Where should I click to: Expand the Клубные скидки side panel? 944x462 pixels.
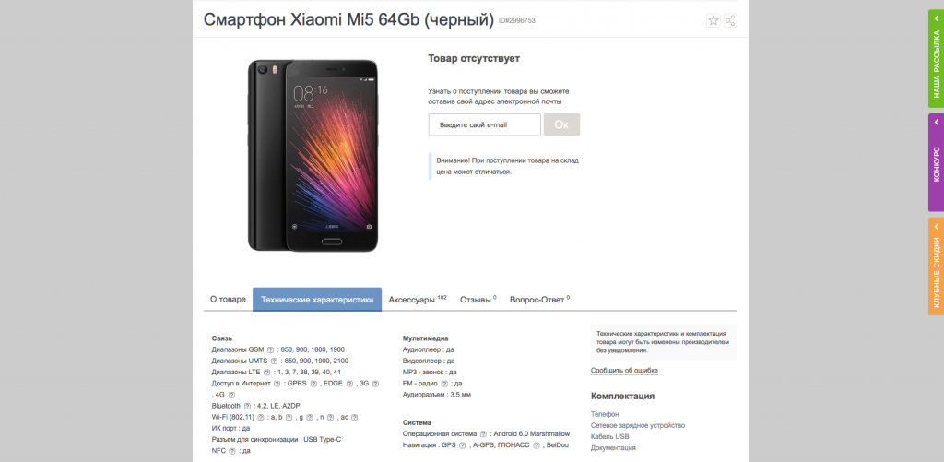click(x=937, y=267)
